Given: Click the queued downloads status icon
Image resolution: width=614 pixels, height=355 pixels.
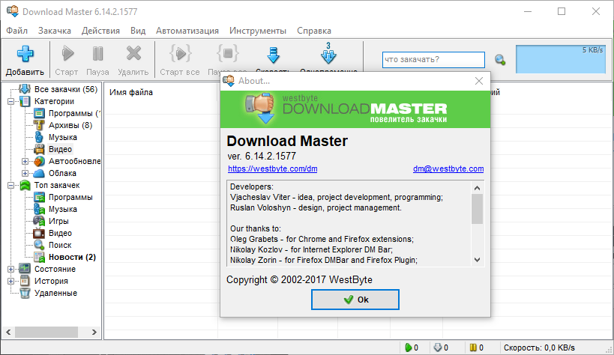Looking at the screenshot, I should (438, 348).
